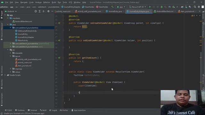Open the Device Manager phone icon
205x115 pixels.
[x=186, y=7]
